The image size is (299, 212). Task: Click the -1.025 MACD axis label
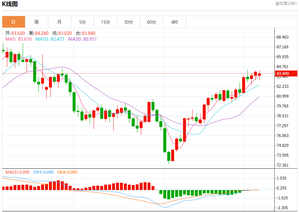pos(282,198)
